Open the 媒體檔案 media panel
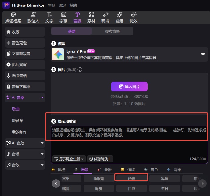Image resolution: width=210 pixels, height=196 pixels. [13, 18]
